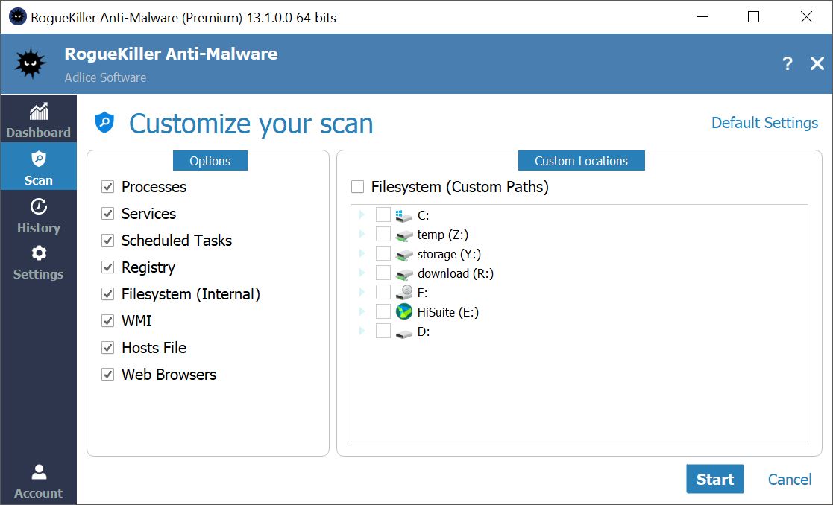Expand the D: drive tree arrow
The width and height of the screenshot is (833, 505).
(x=362, y=331)
